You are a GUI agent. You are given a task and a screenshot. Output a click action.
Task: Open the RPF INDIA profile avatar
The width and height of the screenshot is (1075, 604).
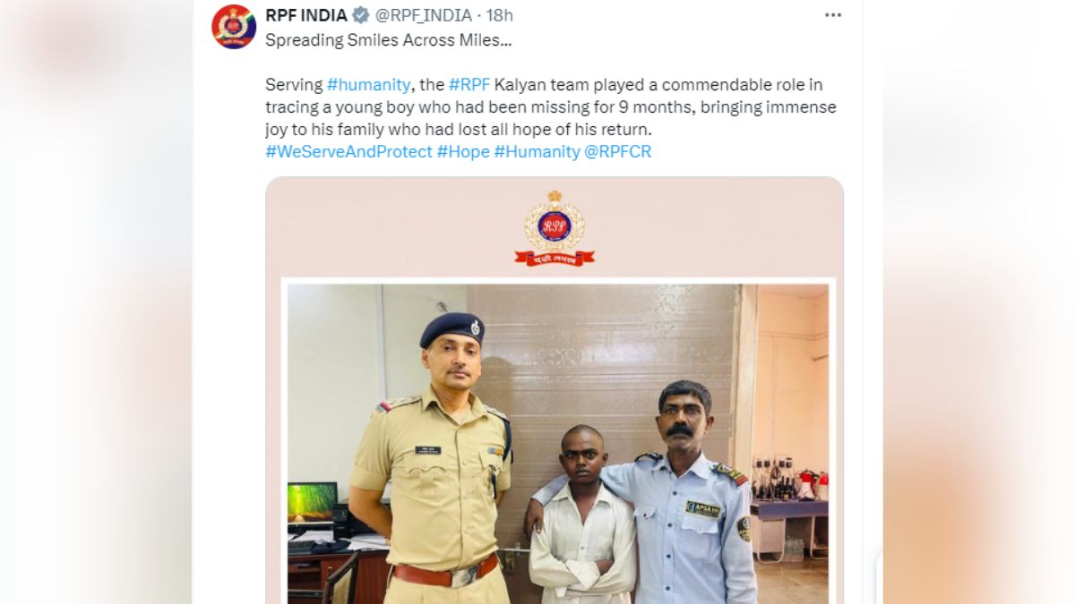click(234, 26)
